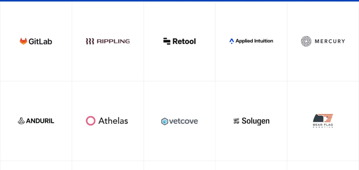The height and width of the screenshot is (170, 359).
Task: Click the Retool stacked bars icon
Action: coord(167,41)
